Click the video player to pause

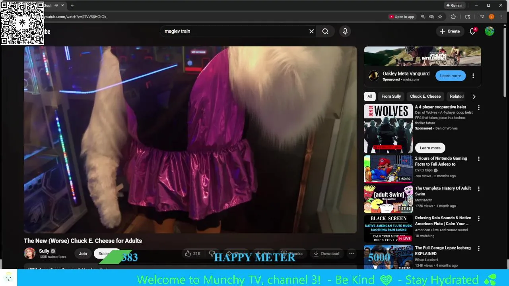(190, 140)
